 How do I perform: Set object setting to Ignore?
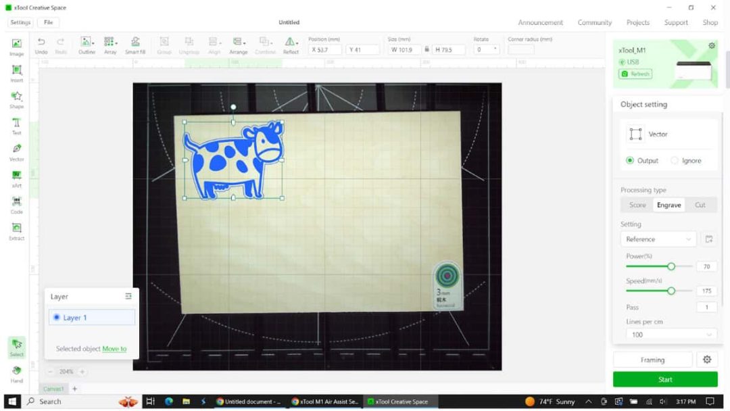click(x=674, y=160)
